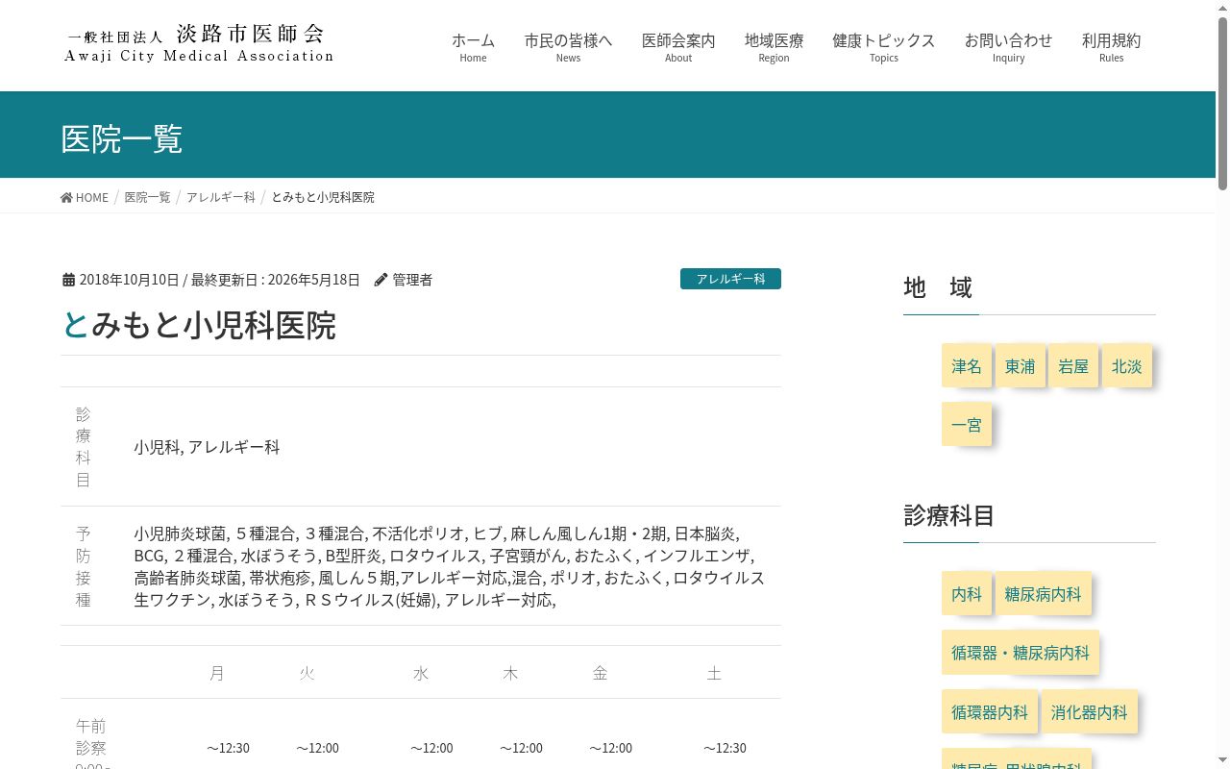Select the 北淡 region tag
Screen dimensions: 1230x769
point(1126,366)
